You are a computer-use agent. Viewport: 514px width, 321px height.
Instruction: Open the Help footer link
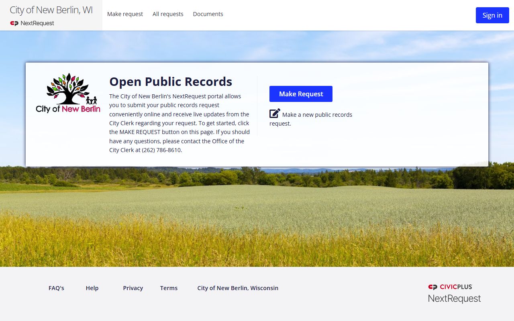pyautogui.click(x=92, y=288)
